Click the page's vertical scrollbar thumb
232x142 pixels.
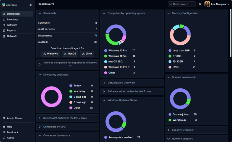[x=231, y=33]
